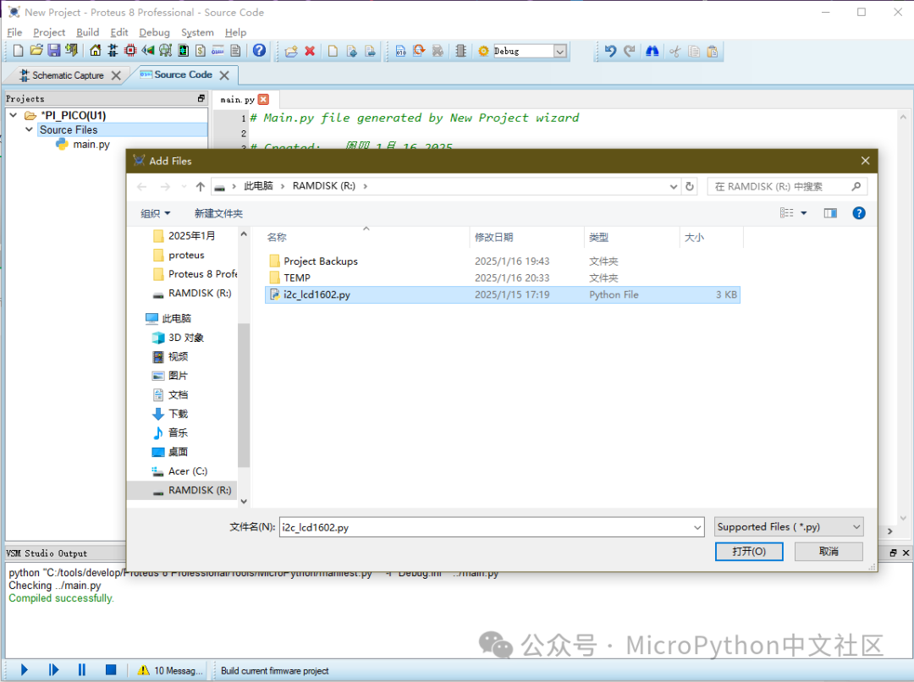Screen dimensions: 914x682
Task: Go up one folder level arrow
Action: click(x=201, y=186)
